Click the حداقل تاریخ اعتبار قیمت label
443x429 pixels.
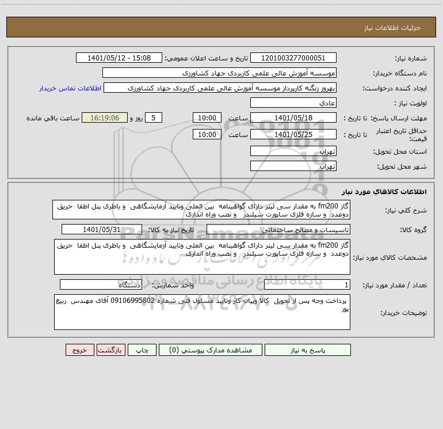(402, 135)
